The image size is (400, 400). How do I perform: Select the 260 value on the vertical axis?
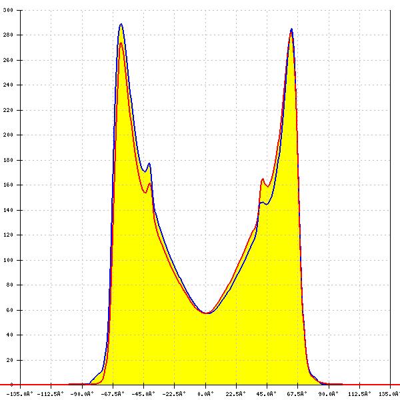click(x=8, y=60)
